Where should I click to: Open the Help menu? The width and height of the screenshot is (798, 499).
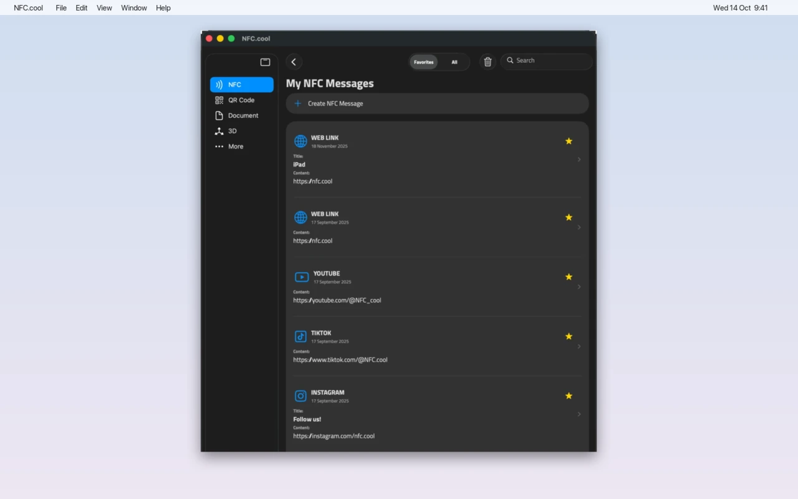[x=163, y=8]
